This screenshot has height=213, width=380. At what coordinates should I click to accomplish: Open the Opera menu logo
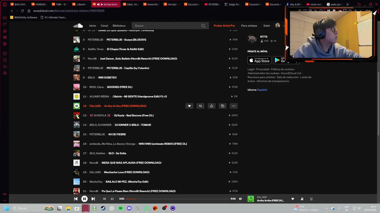coord(5,4)
